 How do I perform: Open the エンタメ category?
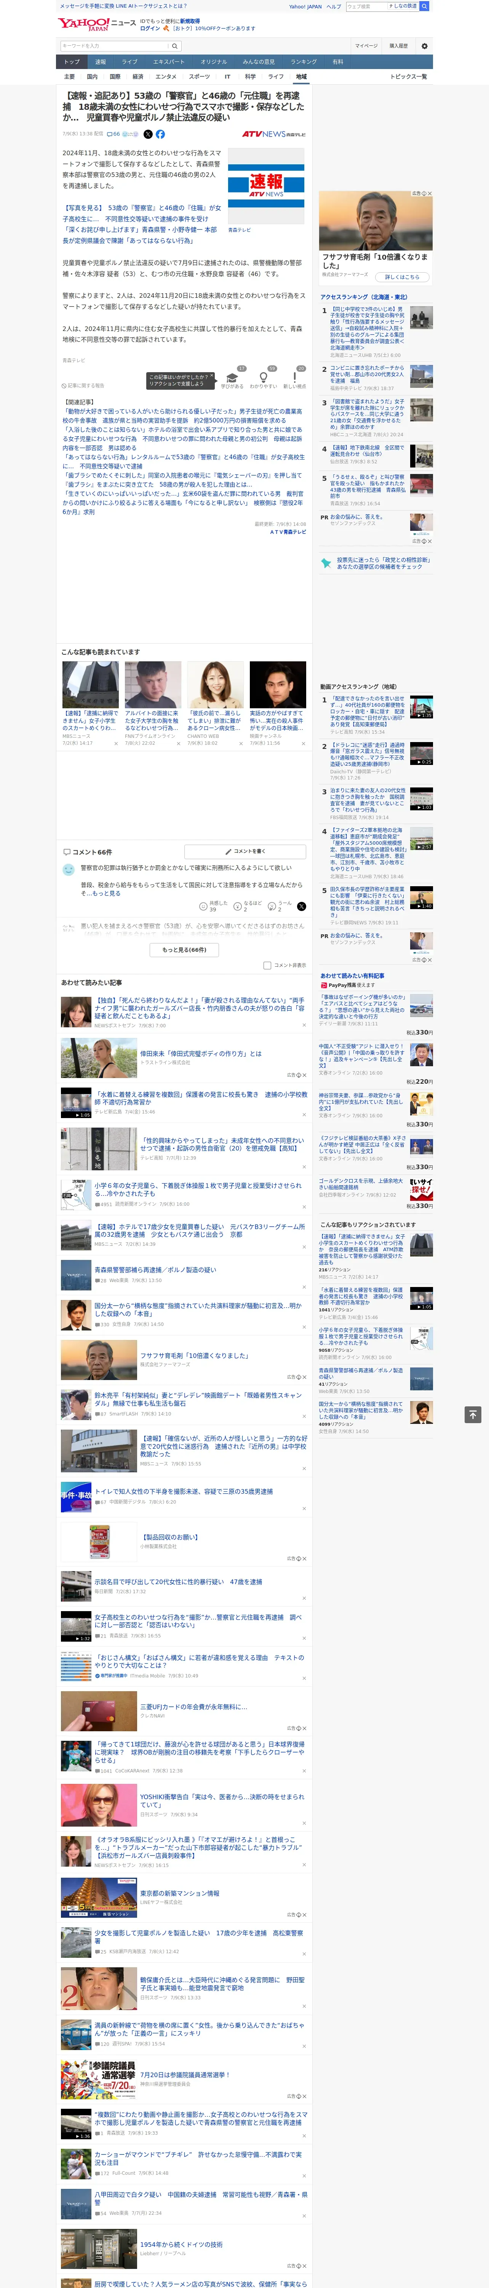click(x=166, y=76)
